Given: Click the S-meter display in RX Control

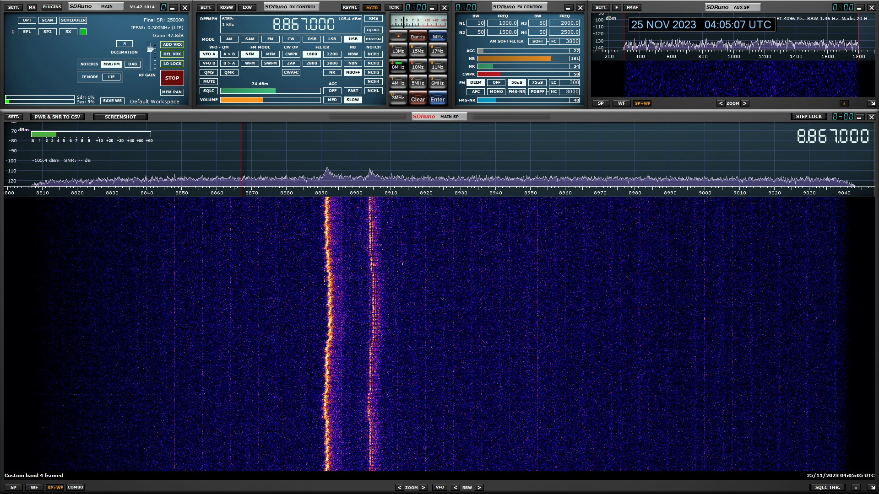Looking at the screenshot, I should pyautogui.click(x=418, y=21).
